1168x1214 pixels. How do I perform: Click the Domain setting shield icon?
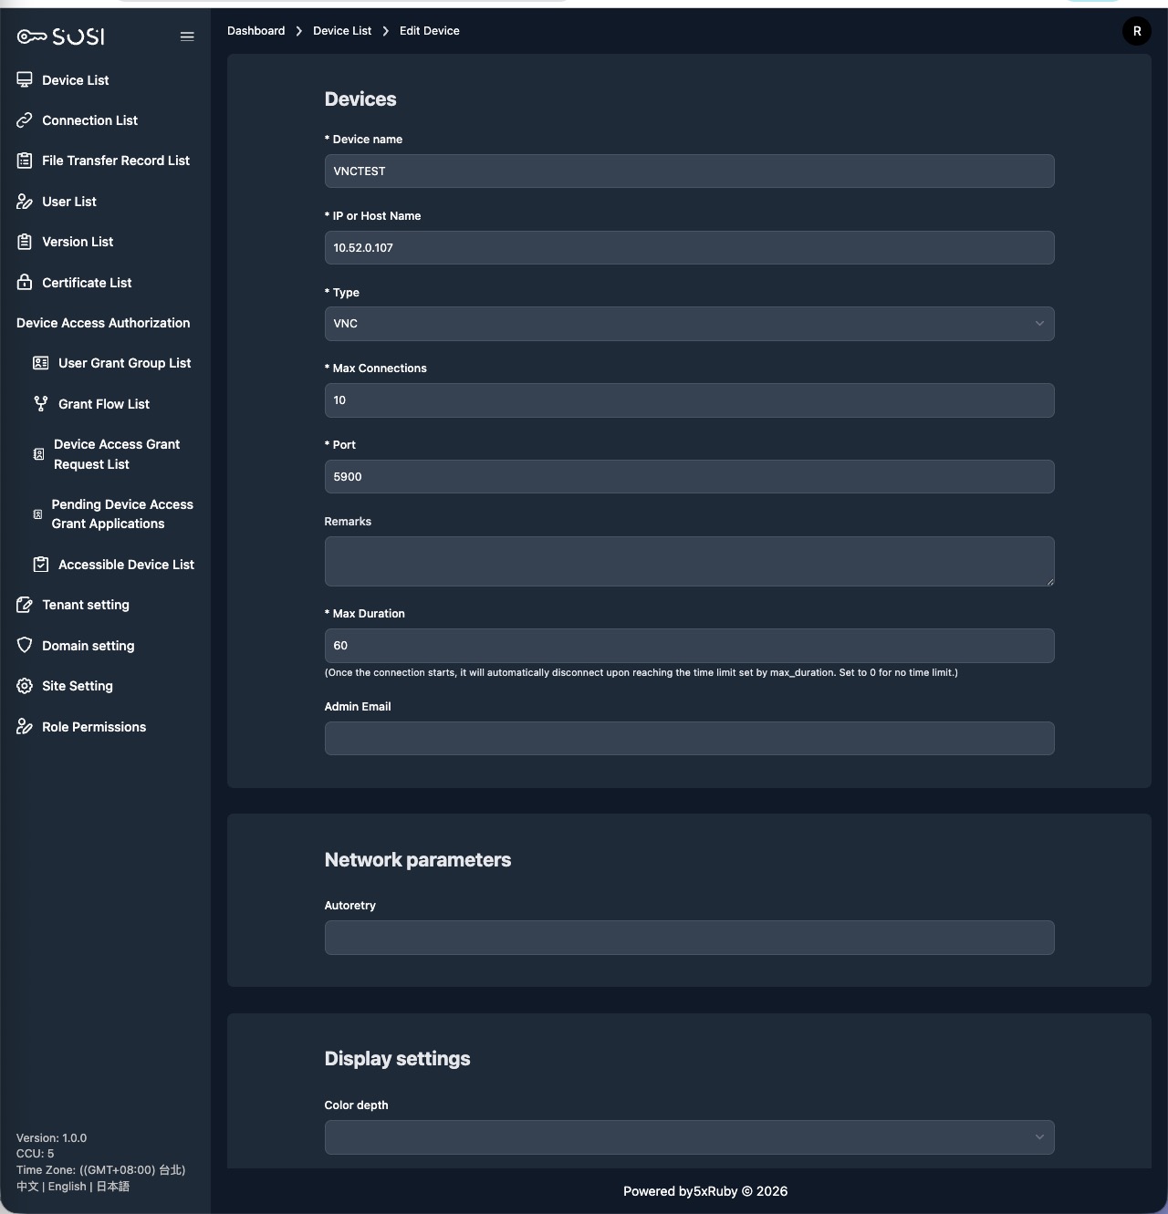pos(25,646)
